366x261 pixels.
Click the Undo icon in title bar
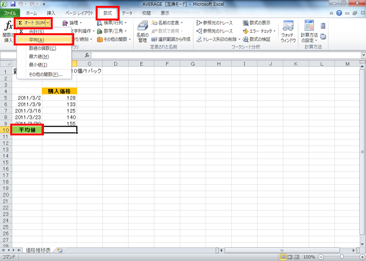click(x=20, y=4)
